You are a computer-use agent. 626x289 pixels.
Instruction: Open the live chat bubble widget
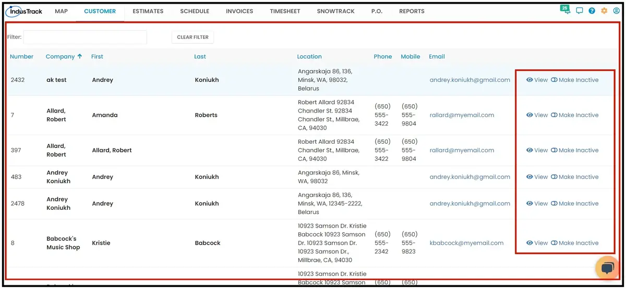click(607, 268)
